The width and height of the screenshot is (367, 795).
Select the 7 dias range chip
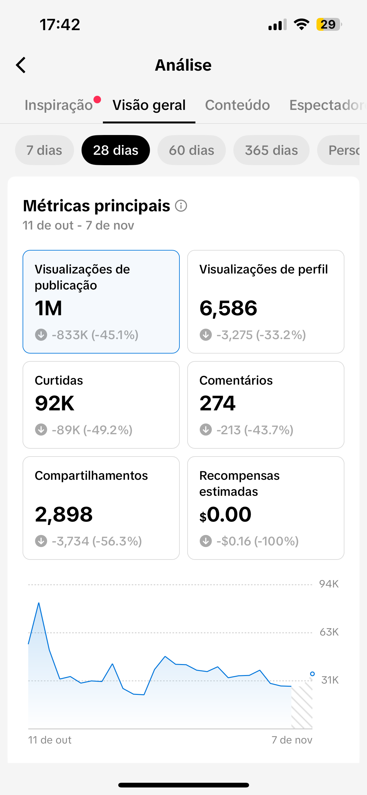pyautogui.click(x=44, y=150)
